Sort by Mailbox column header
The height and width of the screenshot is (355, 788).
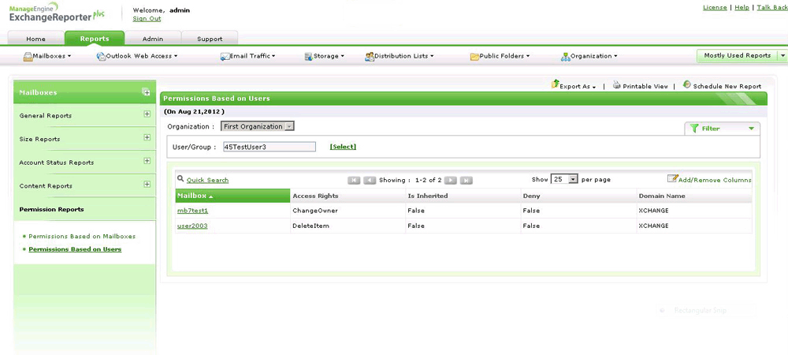pyautogui.click(x=232, y=196)
